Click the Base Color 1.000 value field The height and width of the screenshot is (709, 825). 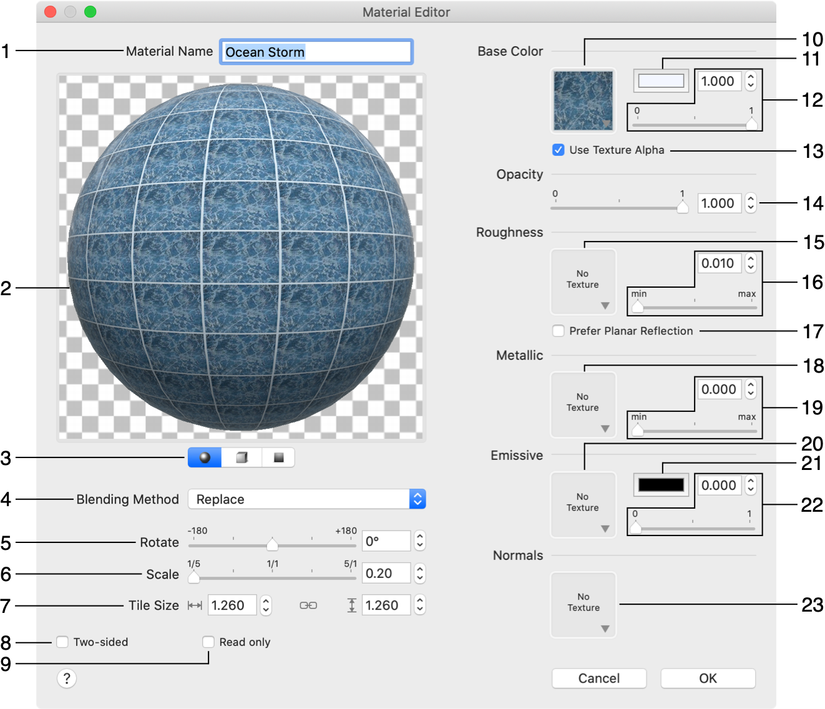[720, 81]
